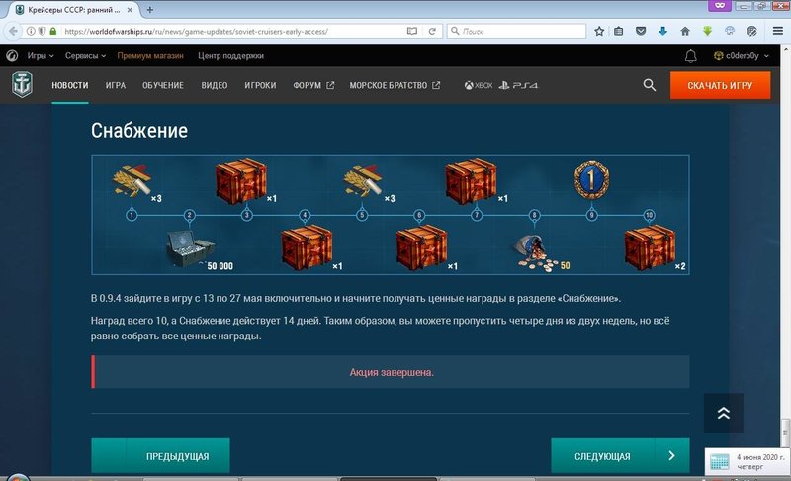The width and height of the screenshot is (791, 481).
Task: Open the bookmarks library icon next to star
Action: pyautogui.click(x=619, y=32)
